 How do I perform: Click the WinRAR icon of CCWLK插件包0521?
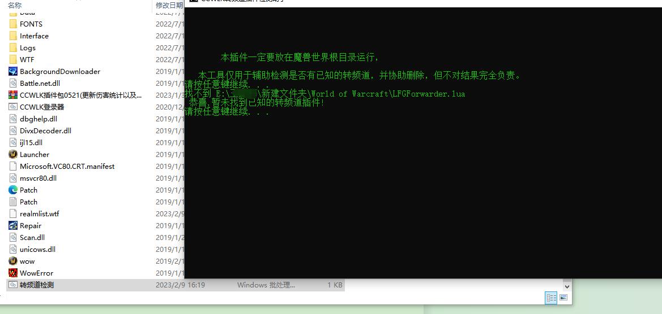click(13, 95)
